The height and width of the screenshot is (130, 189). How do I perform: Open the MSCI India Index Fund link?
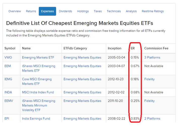(38, 92)
